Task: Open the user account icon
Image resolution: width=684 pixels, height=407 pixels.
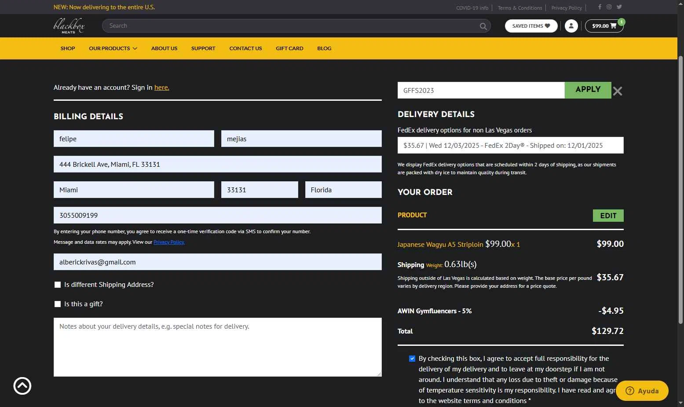Action: pyautogui.click(x=571, y=26)
